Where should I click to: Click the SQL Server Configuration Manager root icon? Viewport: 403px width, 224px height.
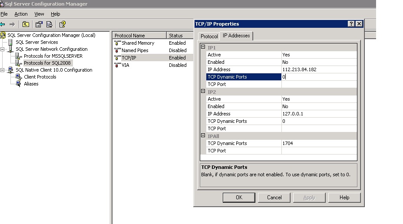click(3, 35)
